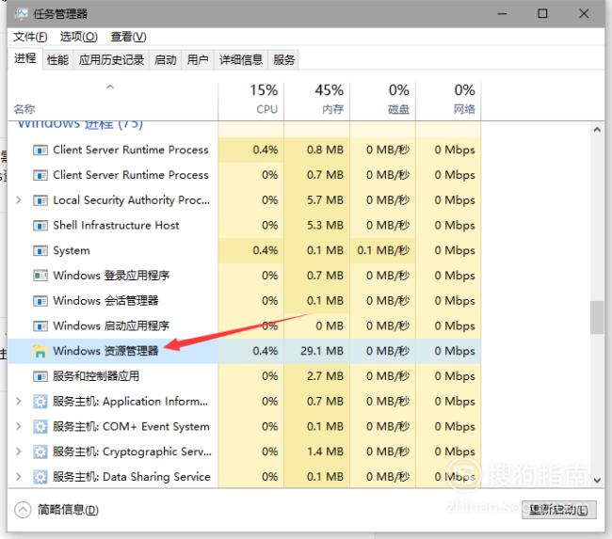Select the Shell Infrastructure Host row name
This screenshot has width=612, height=539.
116,226
